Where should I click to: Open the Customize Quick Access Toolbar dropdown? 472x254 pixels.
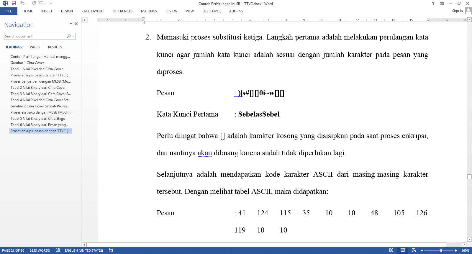(x=51, y=4)
